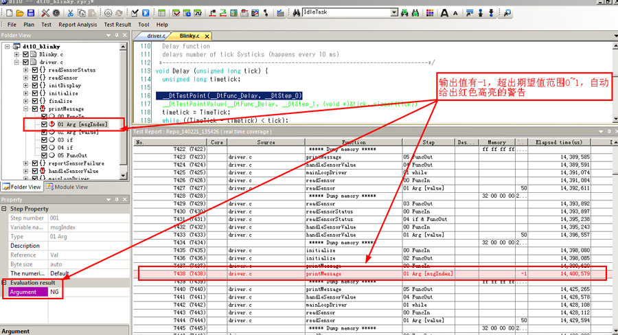Collapse the Step Property section
This screenshot has height=335, width=618.
4,209
